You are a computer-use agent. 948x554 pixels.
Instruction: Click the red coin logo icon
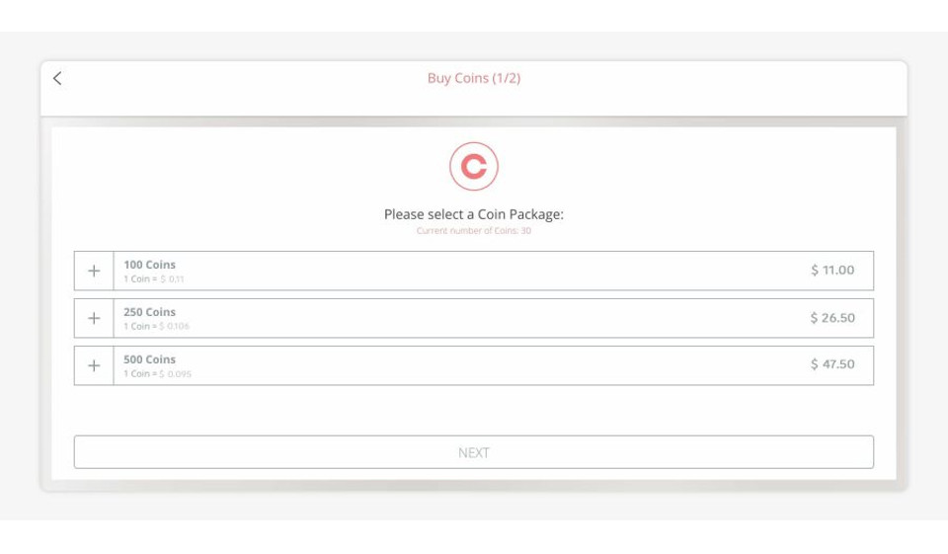474,167
